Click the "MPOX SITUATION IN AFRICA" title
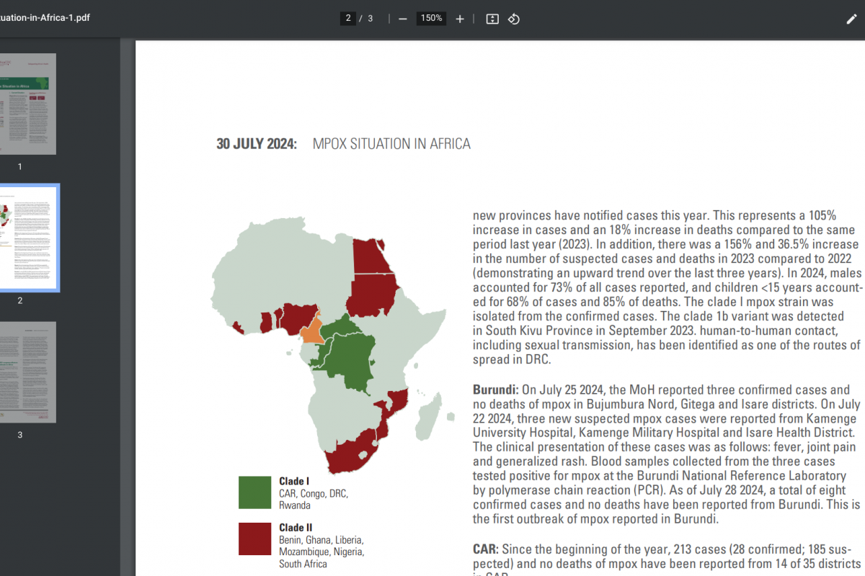The image size is (865, 576). click(x=391, y=144)
